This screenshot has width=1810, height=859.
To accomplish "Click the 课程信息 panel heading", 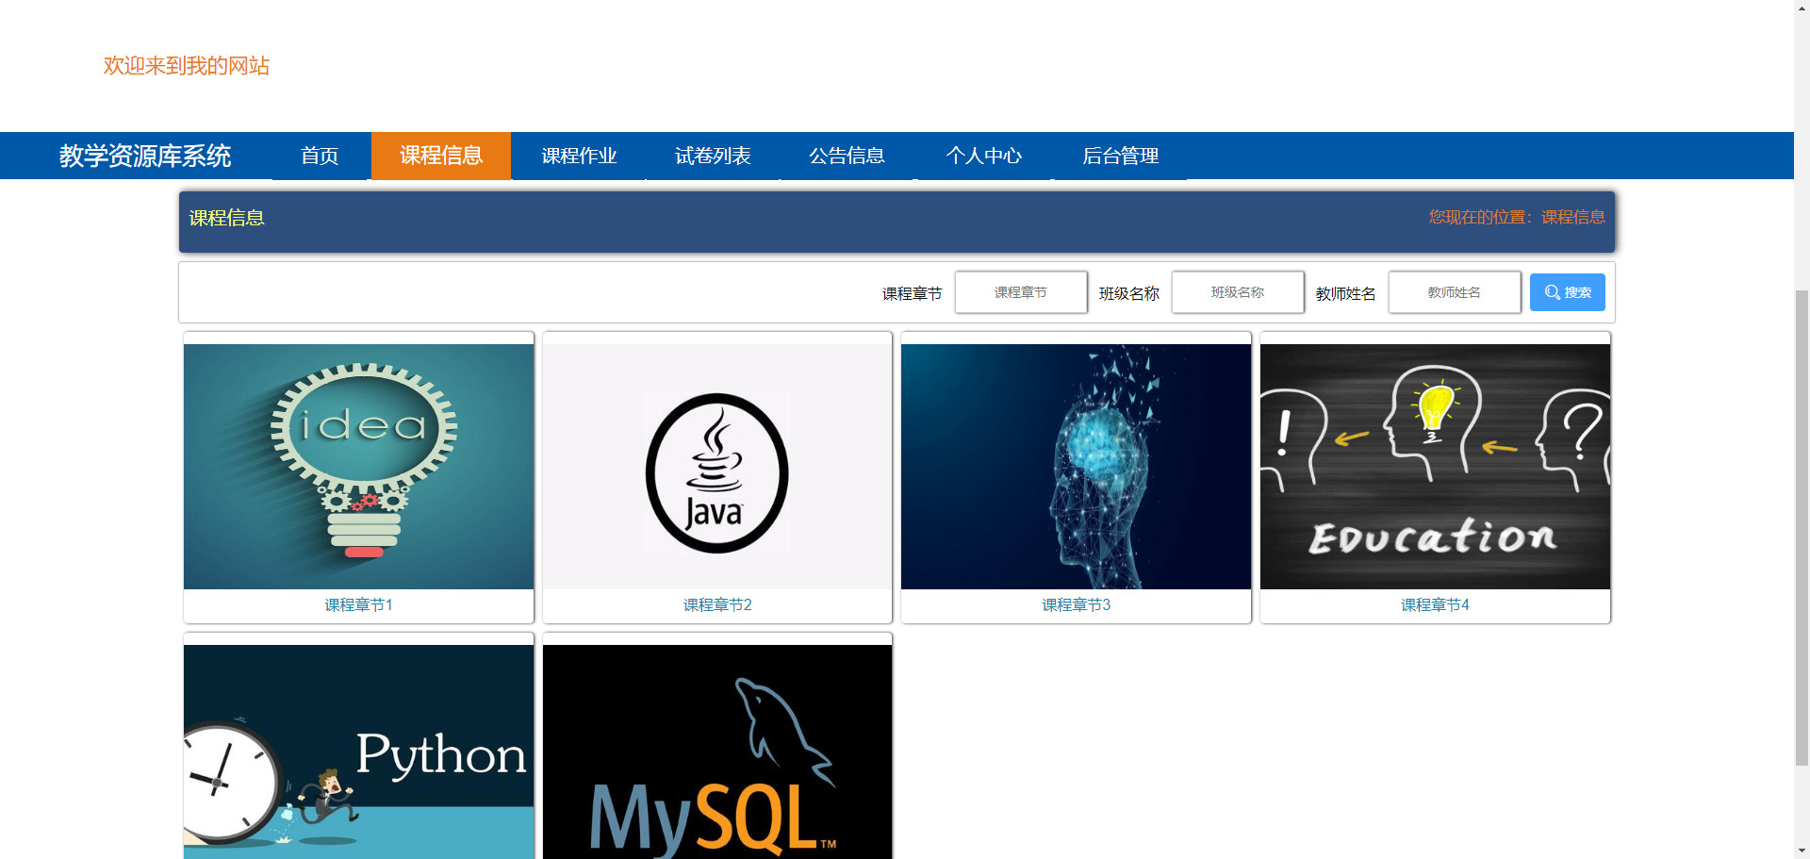I will click(226, 218).
